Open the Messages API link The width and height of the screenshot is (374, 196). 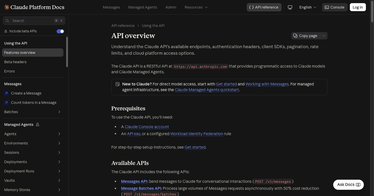click(134, 181)
